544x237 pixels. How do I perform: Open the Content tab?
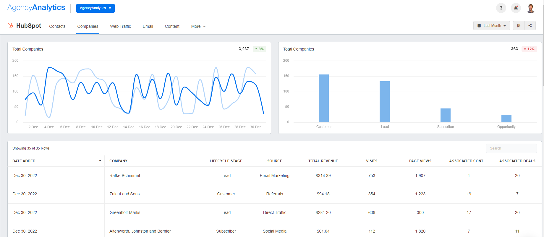172,26
